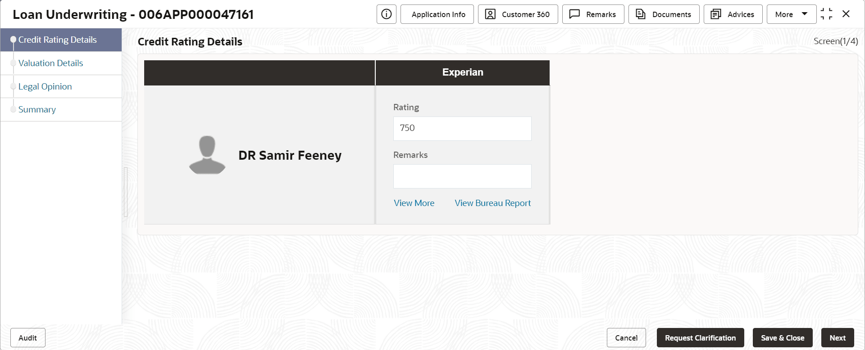The image size is (865, 350).
Task: Open the Documents panel
Action: tap(664, 14)
